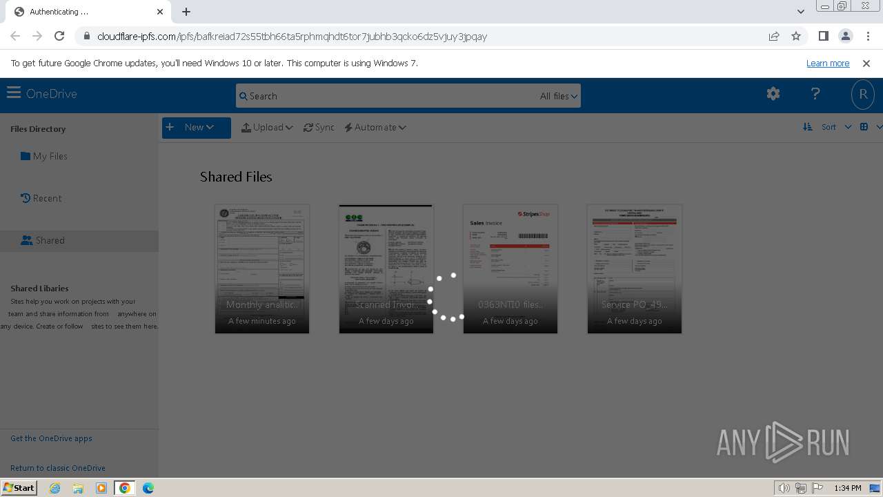
Task: Open the settings gear icon
Action: [773, 94]
